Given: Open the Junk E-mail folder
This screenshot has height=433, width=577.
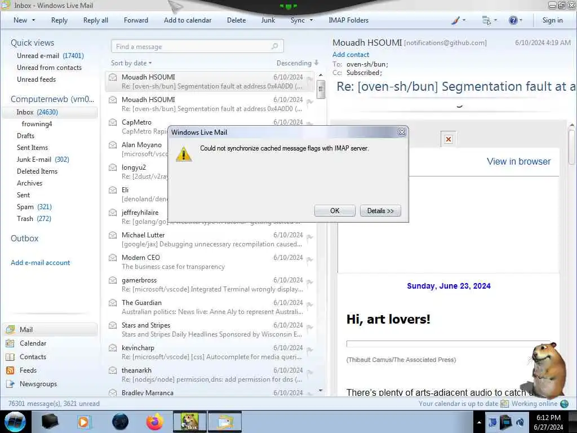Looking at the screenshot, I should (x=43, y=159).
